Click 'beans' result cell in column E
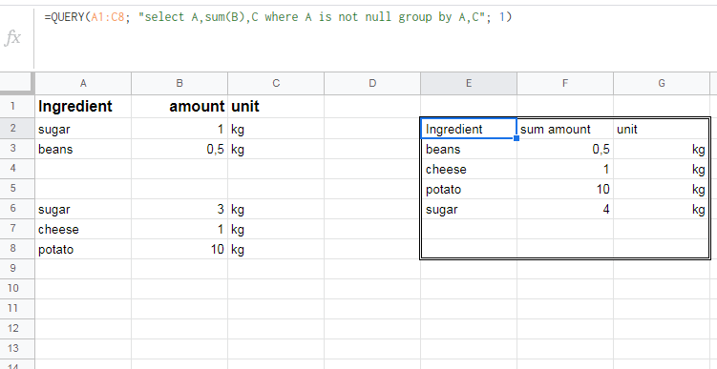Screen dimensions: 717x369 point(469,149)
